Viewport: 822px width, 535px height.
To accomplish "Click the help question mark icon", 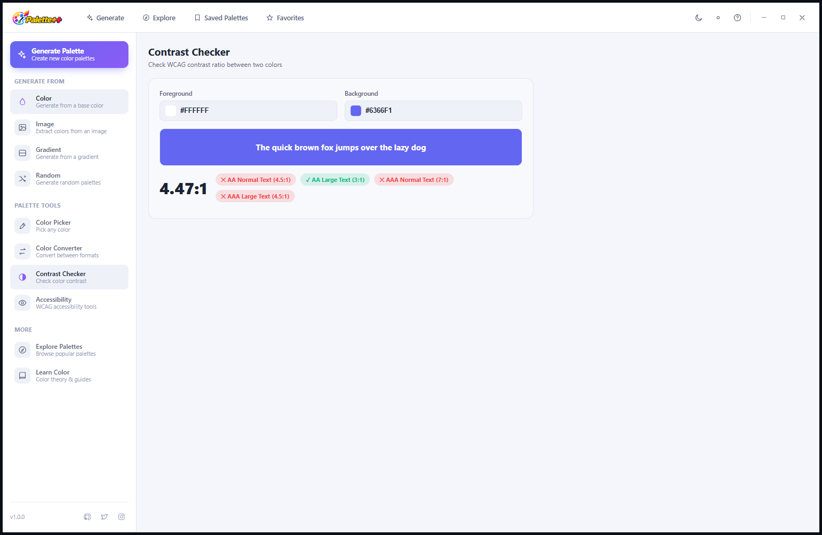I will tap(737, 18).
